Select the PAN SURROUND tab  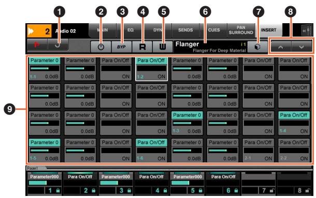pyautogui.click(x=241, y=30)
